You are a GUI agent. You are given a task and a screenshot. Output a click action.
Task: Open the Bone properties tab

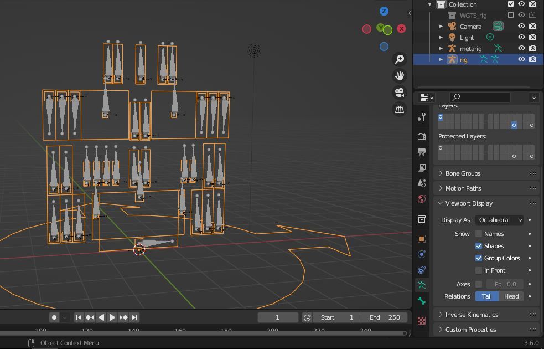tap(422, 301)
